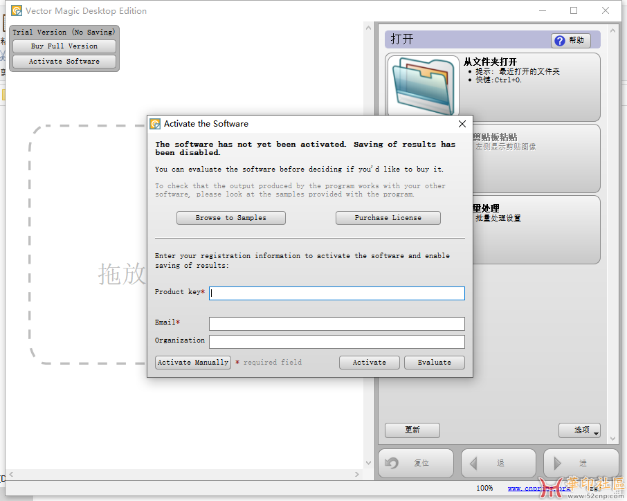
Task: Click the Vector Magic app icon in title bar
Action: coord(17,11)
